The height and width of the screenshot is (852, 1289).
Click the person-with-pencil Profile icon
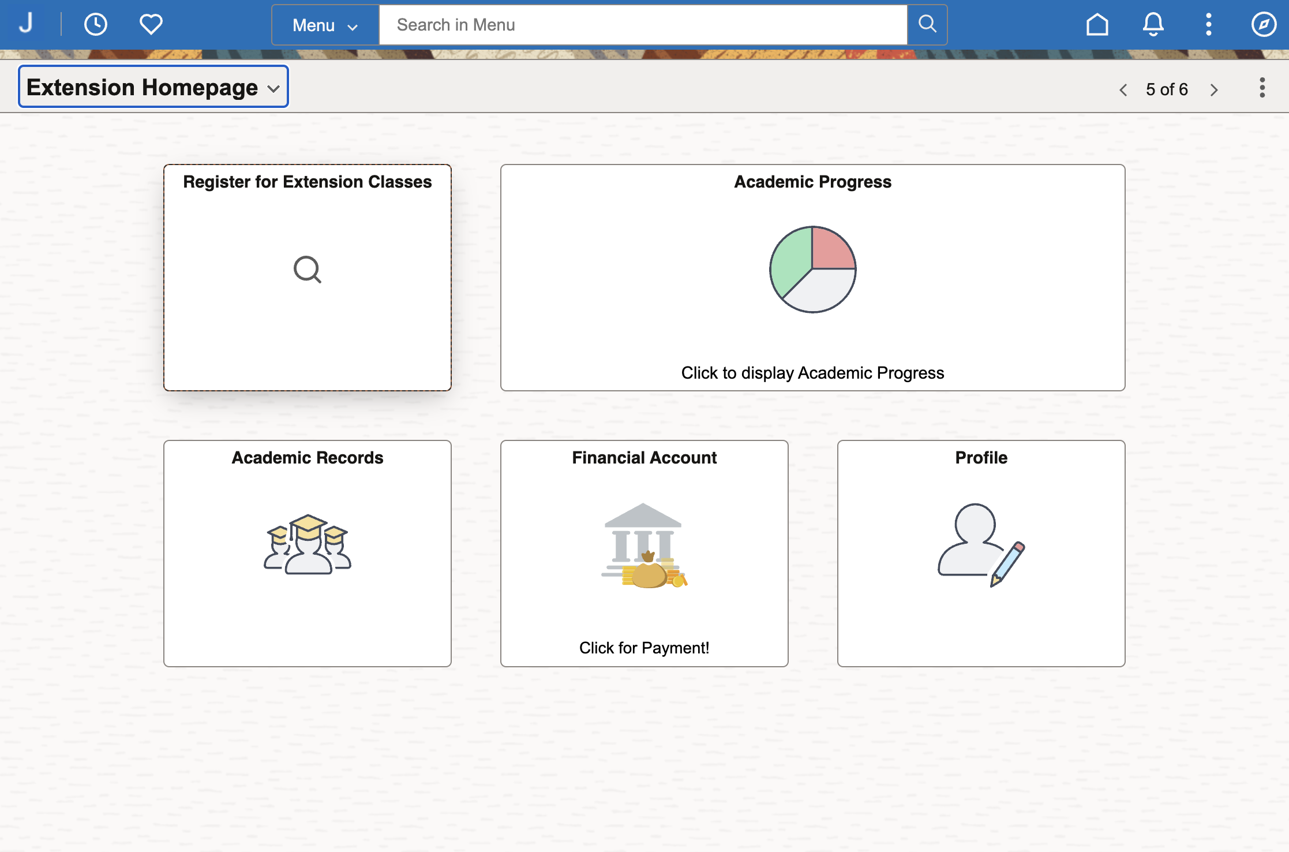point(981,545)
